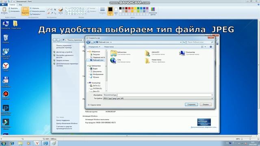Select the Сеть (Network) item in the file list
The image size is (260, 146).
(x=120, y=60)
